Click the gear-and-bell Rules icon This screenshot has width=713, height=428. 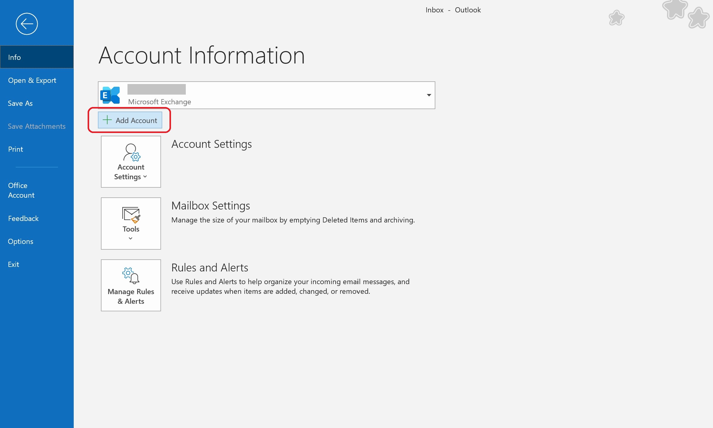[131, 275]
